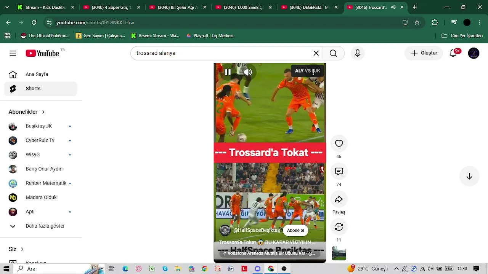Switch to the 1.000 Sinek tab

click(244, 7)
